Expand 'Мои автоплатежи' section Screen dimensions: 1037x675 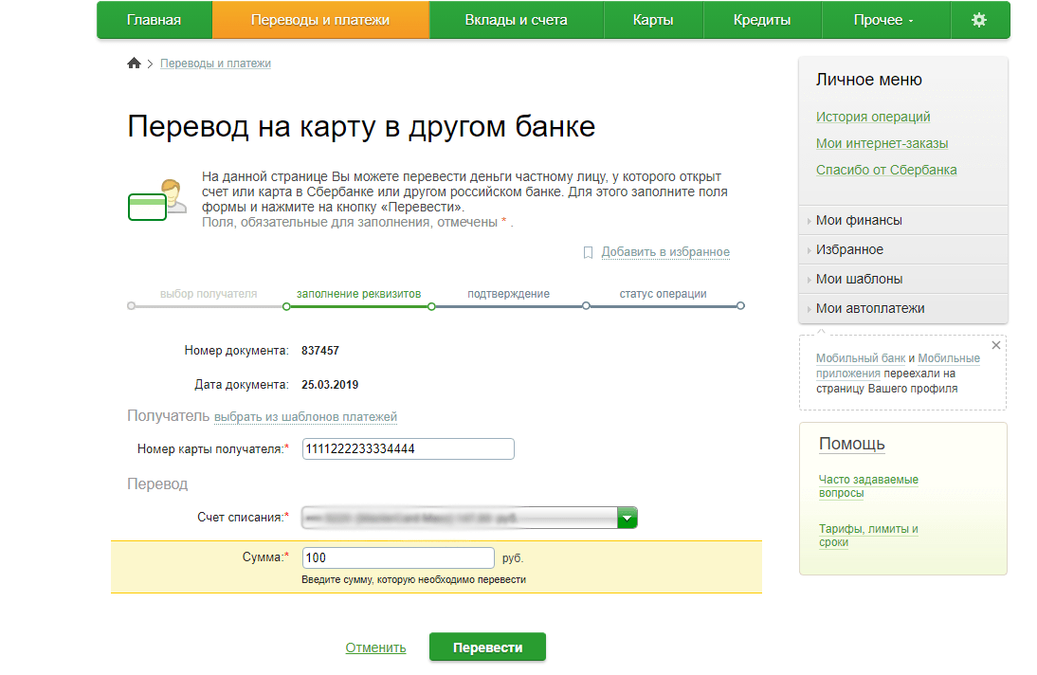click(869, 308)
